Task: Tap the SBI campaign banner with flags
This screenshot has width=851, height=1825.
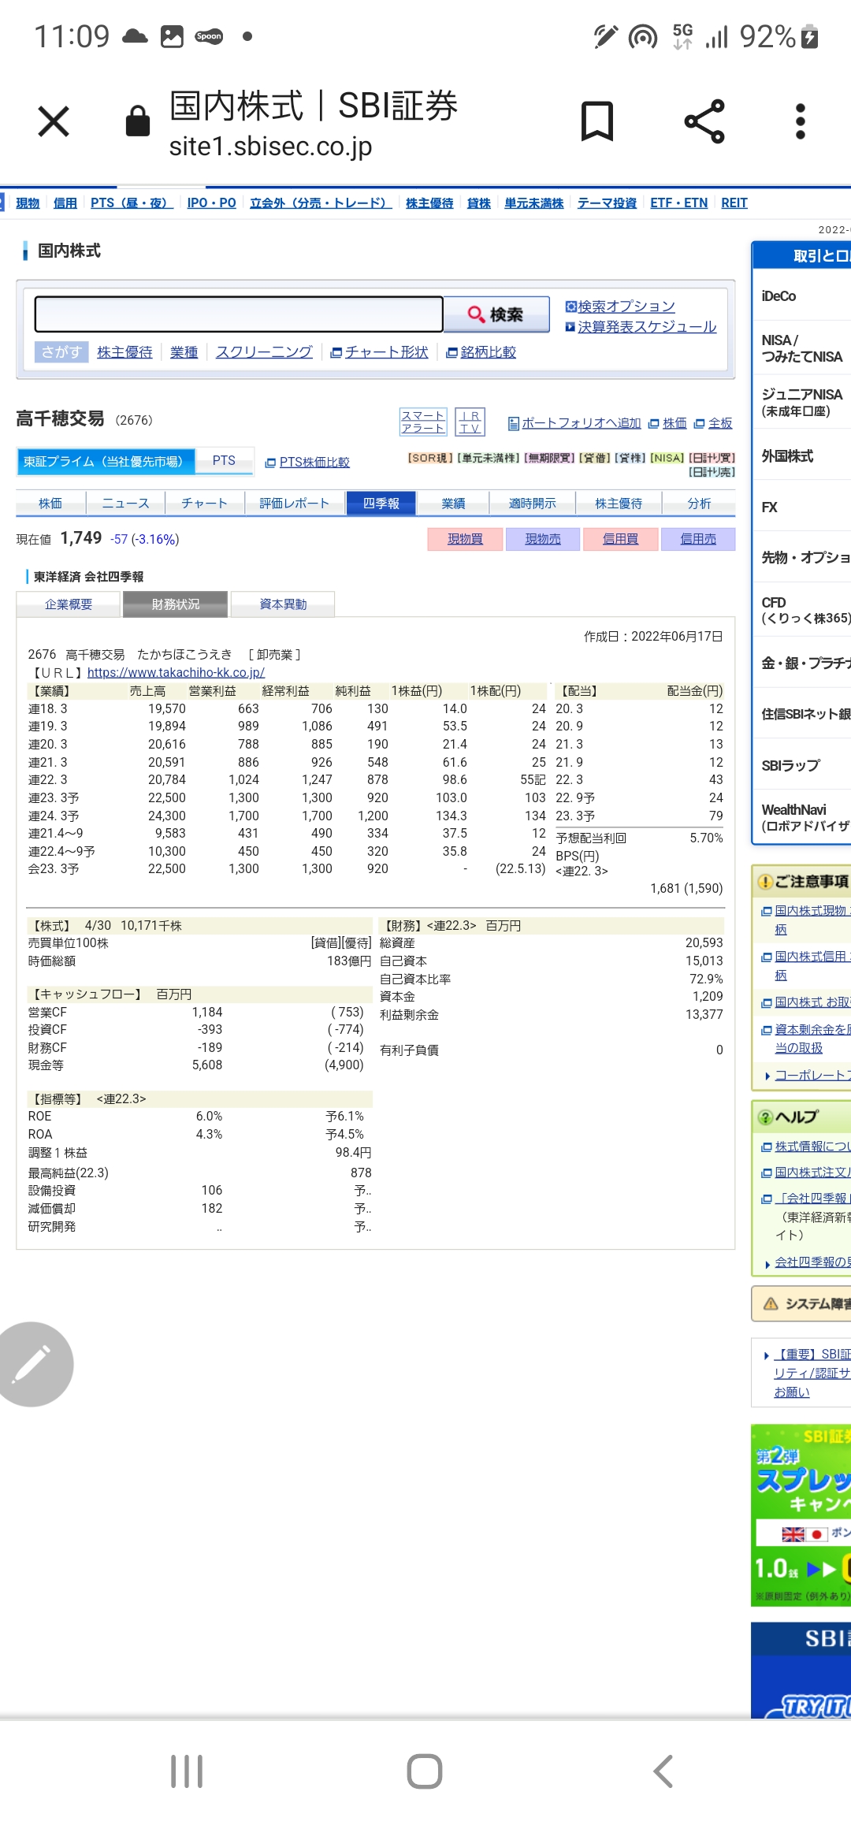Action: pyautogui.click(x=801, y=1515)
